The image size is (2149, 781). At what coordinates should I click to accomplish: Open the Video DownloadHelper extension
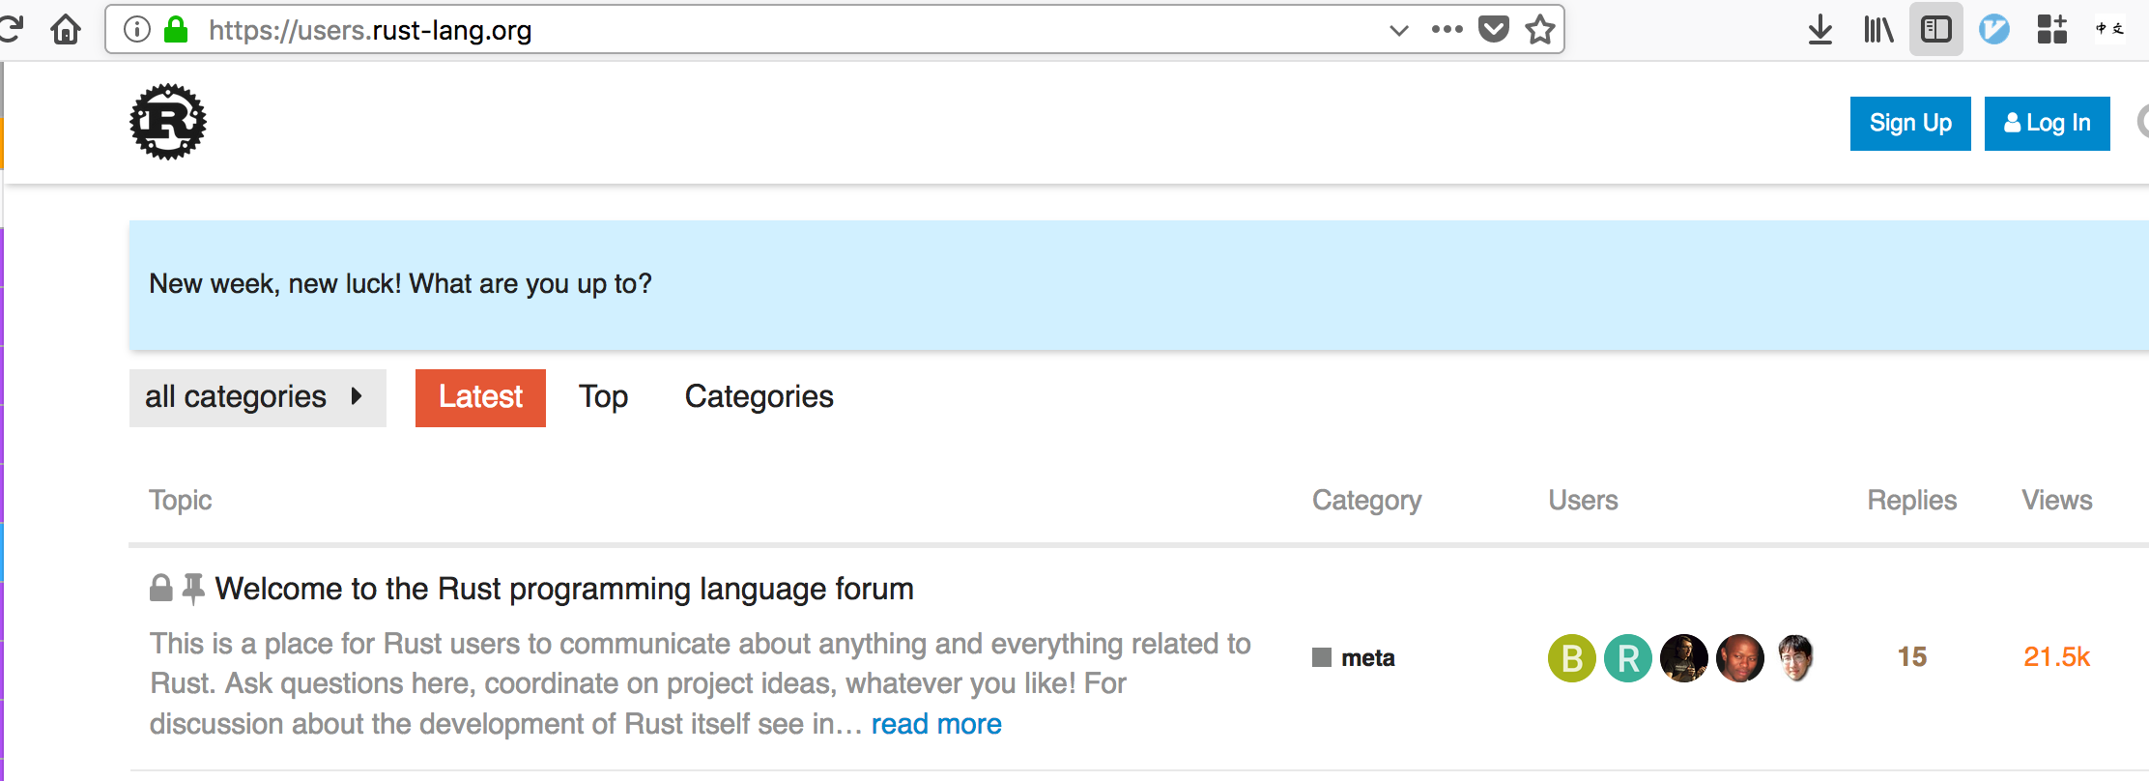coord(1993,29)
